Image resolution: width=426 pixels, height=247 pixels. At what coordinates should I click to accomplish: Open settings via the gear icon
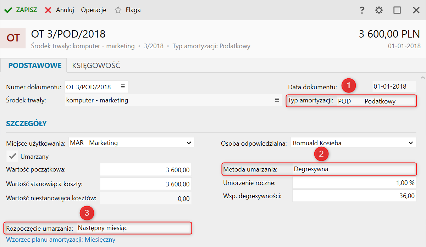coord(379,10)
